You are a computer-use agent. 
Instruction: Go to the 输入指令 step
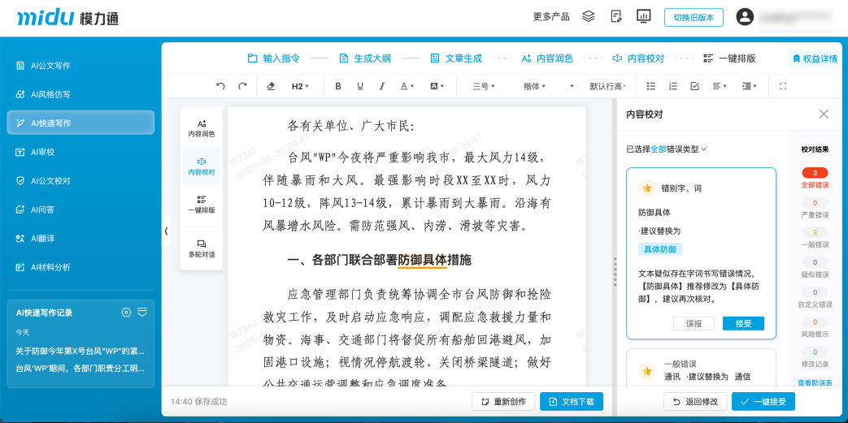click(273, 58)
